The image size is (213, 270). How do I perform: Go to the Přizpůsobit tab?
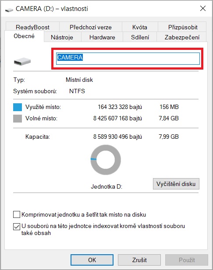(183, 27)
